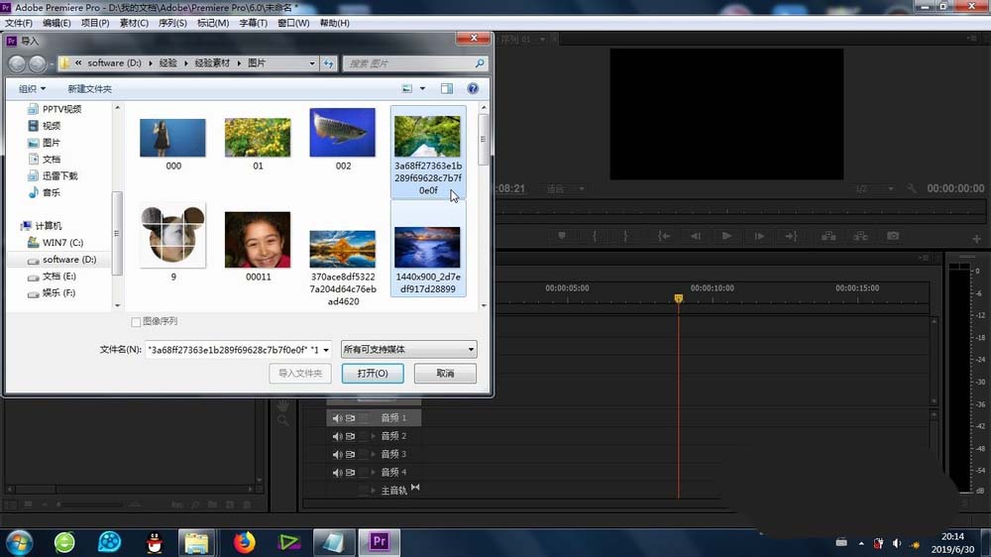Toggle 音频 4 sync lock icon

pyautogui.click(x=350, y=473)
